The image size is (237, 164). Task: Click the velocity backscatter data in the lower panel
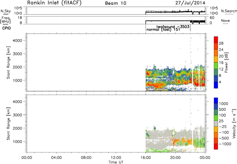175,139
